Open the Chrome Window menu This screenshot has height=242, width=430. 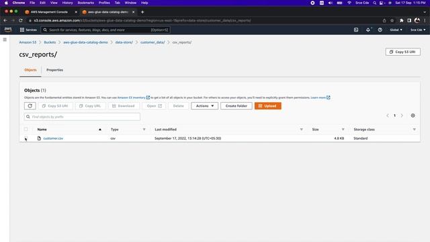[130, 3]
